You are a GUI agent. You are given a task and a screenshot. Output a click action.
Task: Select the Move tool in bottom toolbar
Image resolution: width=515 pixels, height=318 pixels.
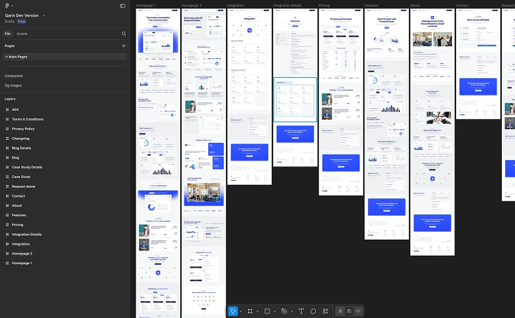(x=233, y=311)
